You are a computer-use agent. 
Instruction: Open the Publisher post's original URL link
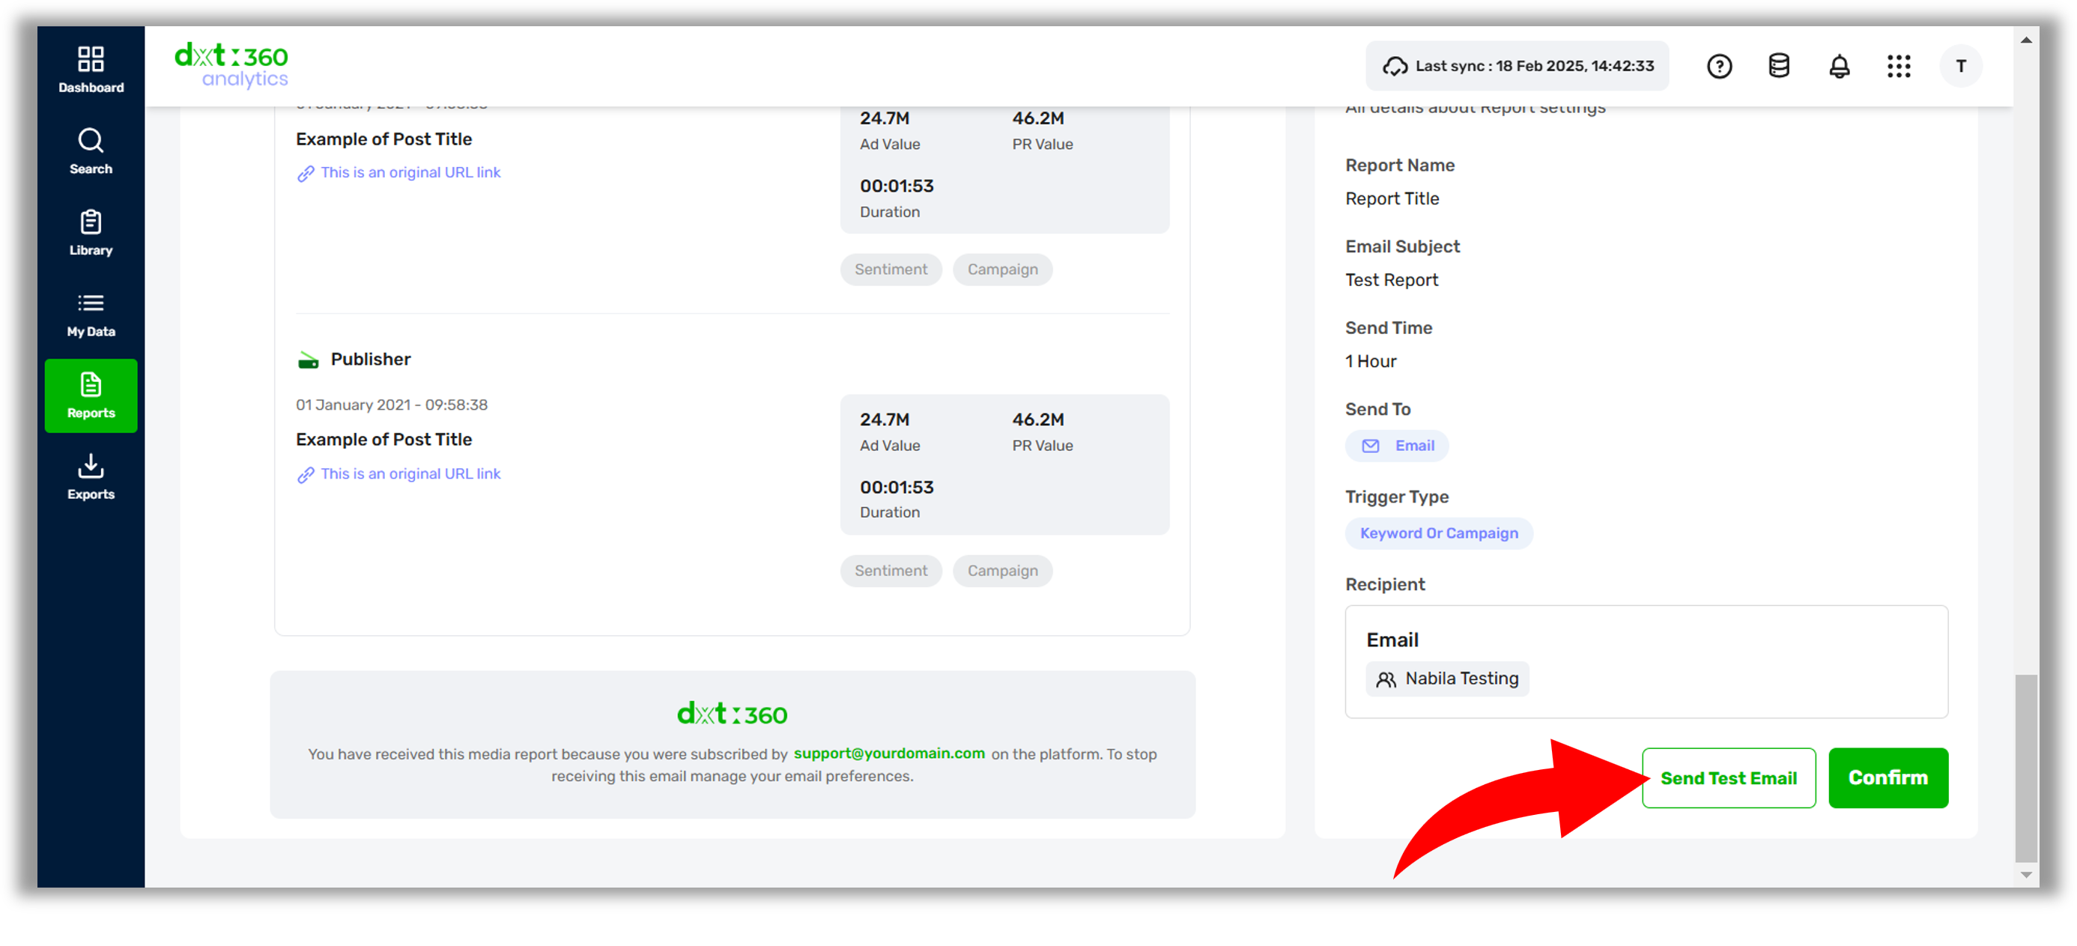pos(410,474)
